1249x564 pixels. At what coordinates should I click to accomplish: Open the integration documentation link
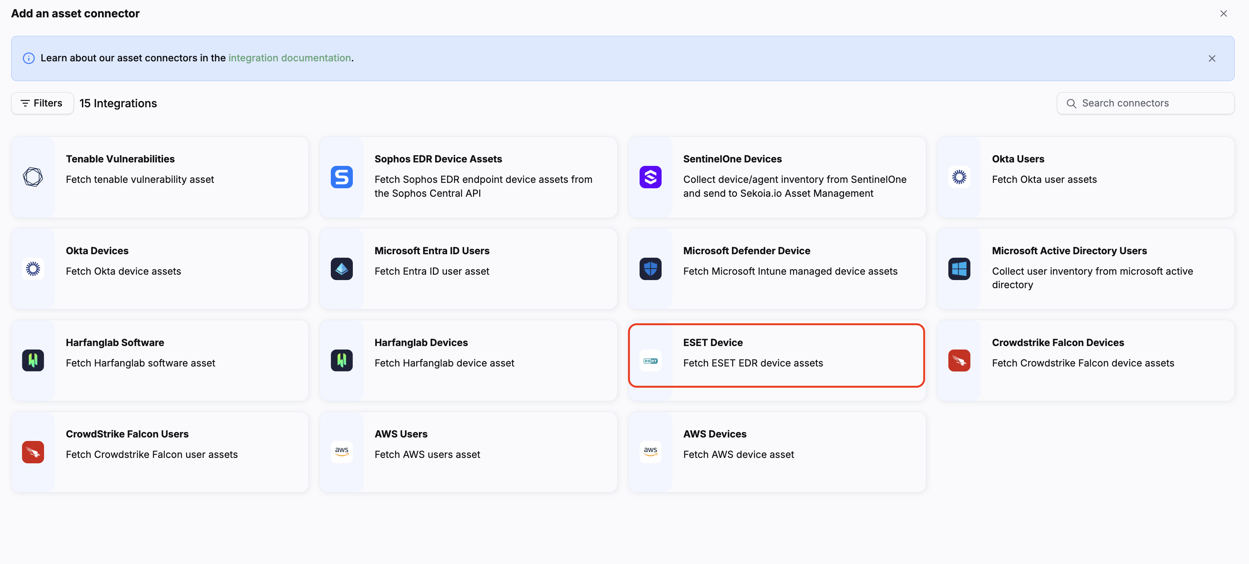(x=289, y=58)
